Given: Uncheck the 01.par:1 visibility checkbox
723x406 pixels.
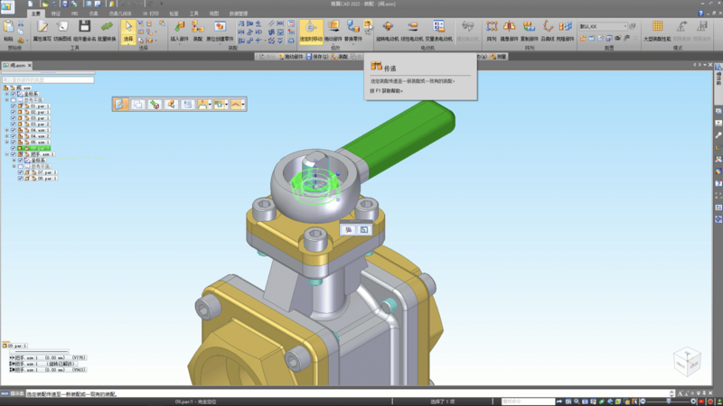Looking at the screenshot, I should pyautogui.click(x=14, y=106).
